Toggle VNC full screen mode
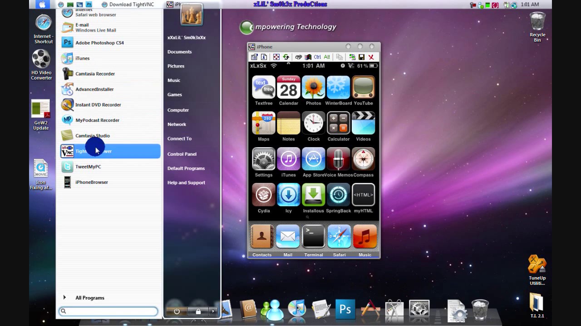 276,57
